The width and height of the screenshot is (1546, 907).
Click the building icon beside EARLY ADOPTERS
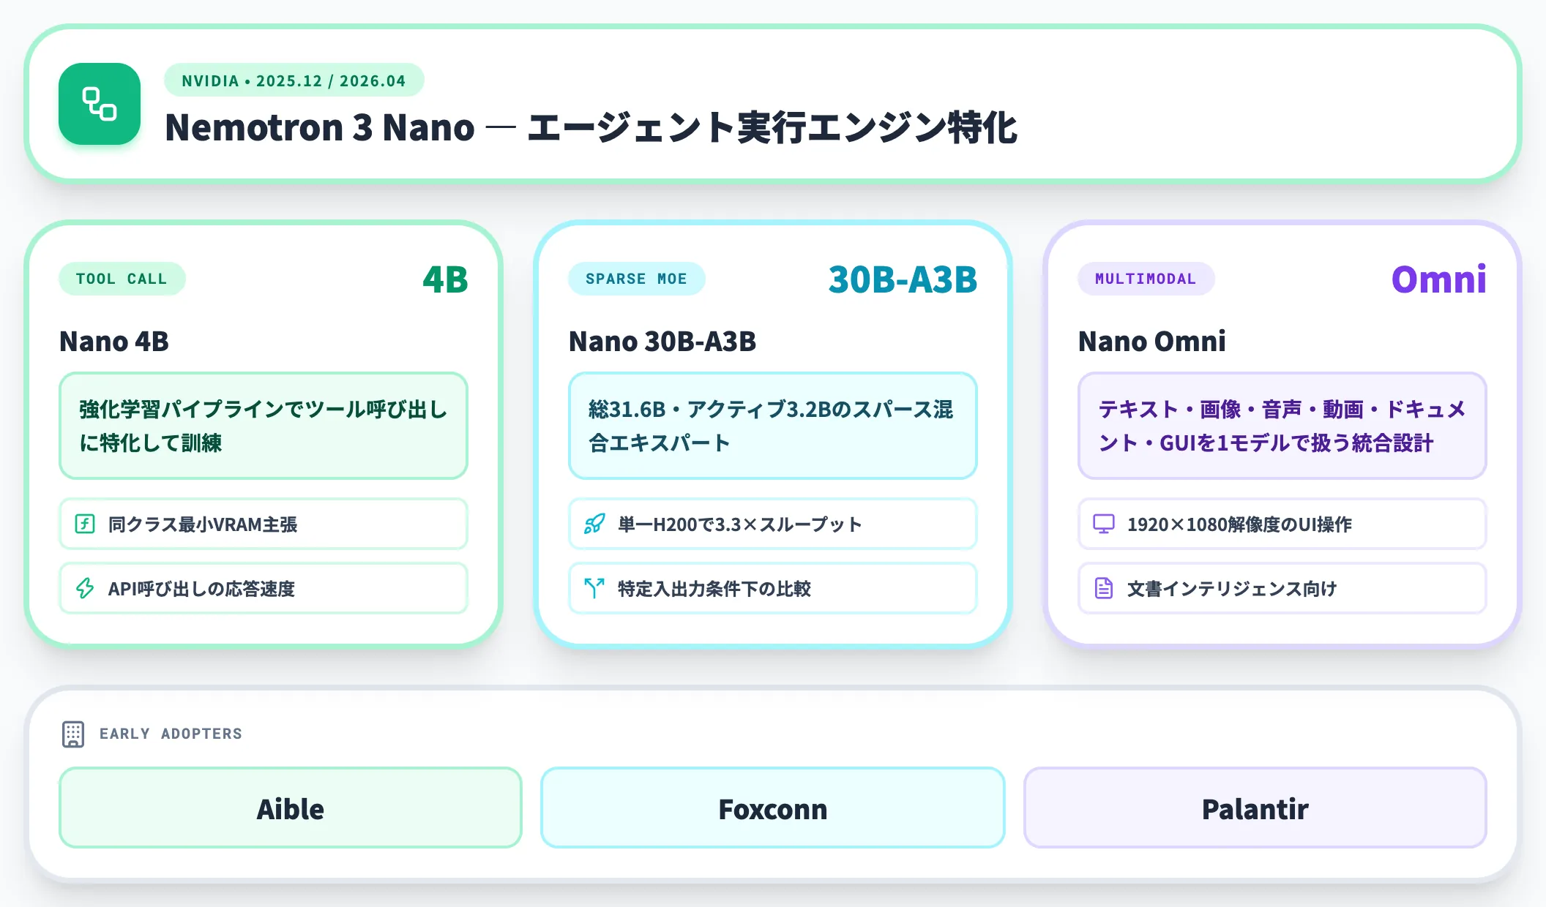pyautogui.click(x=73, y=734)
